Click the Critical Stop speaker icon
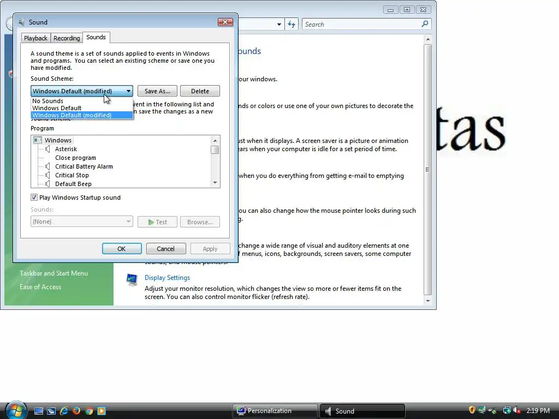 [48, 175]
